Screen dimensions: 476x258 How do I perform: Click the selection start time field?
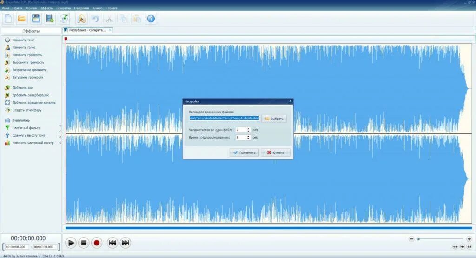pyautogui.click(x=17, y=247)
